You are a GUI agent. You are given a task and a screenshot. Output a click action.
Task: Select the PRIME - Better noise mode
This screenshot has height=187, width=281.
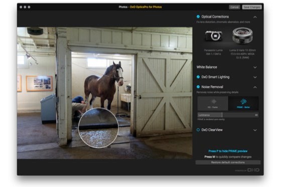pyautogui.click(x=243, y=104)
